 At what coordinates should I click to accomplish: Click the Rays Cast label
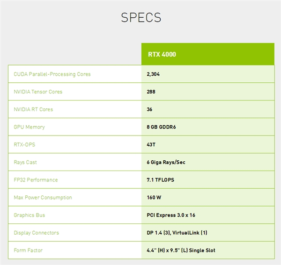25,162
